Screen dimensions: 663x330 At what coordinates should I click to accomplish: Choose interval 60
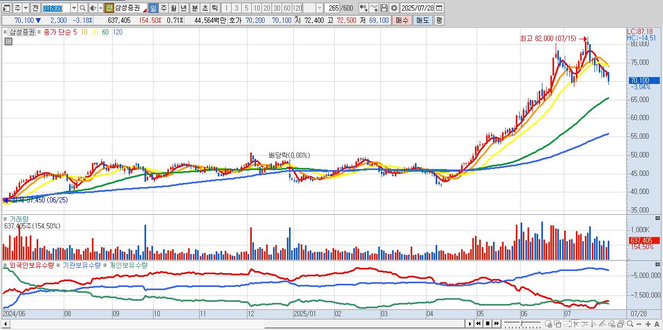point(287,8)
